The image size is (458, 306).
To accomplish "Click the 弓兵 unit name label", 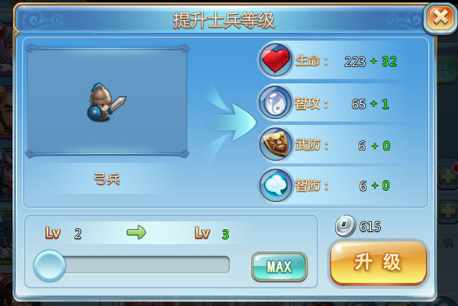I will 107,179.
